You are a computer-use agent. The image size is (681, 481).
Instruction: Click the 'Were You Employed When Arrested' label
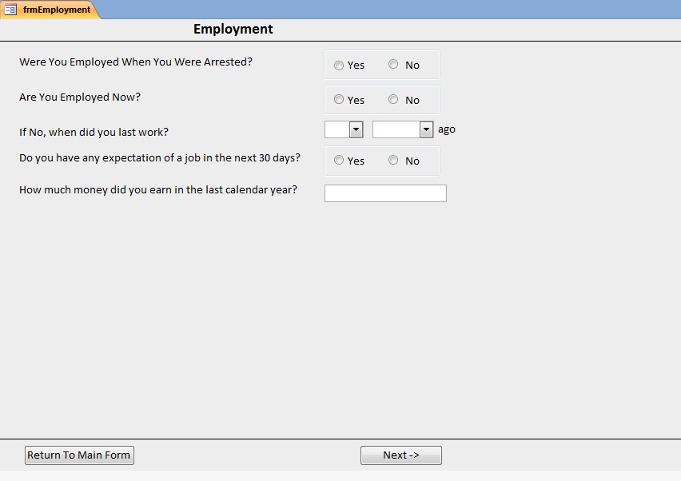[x=136, y=62]
